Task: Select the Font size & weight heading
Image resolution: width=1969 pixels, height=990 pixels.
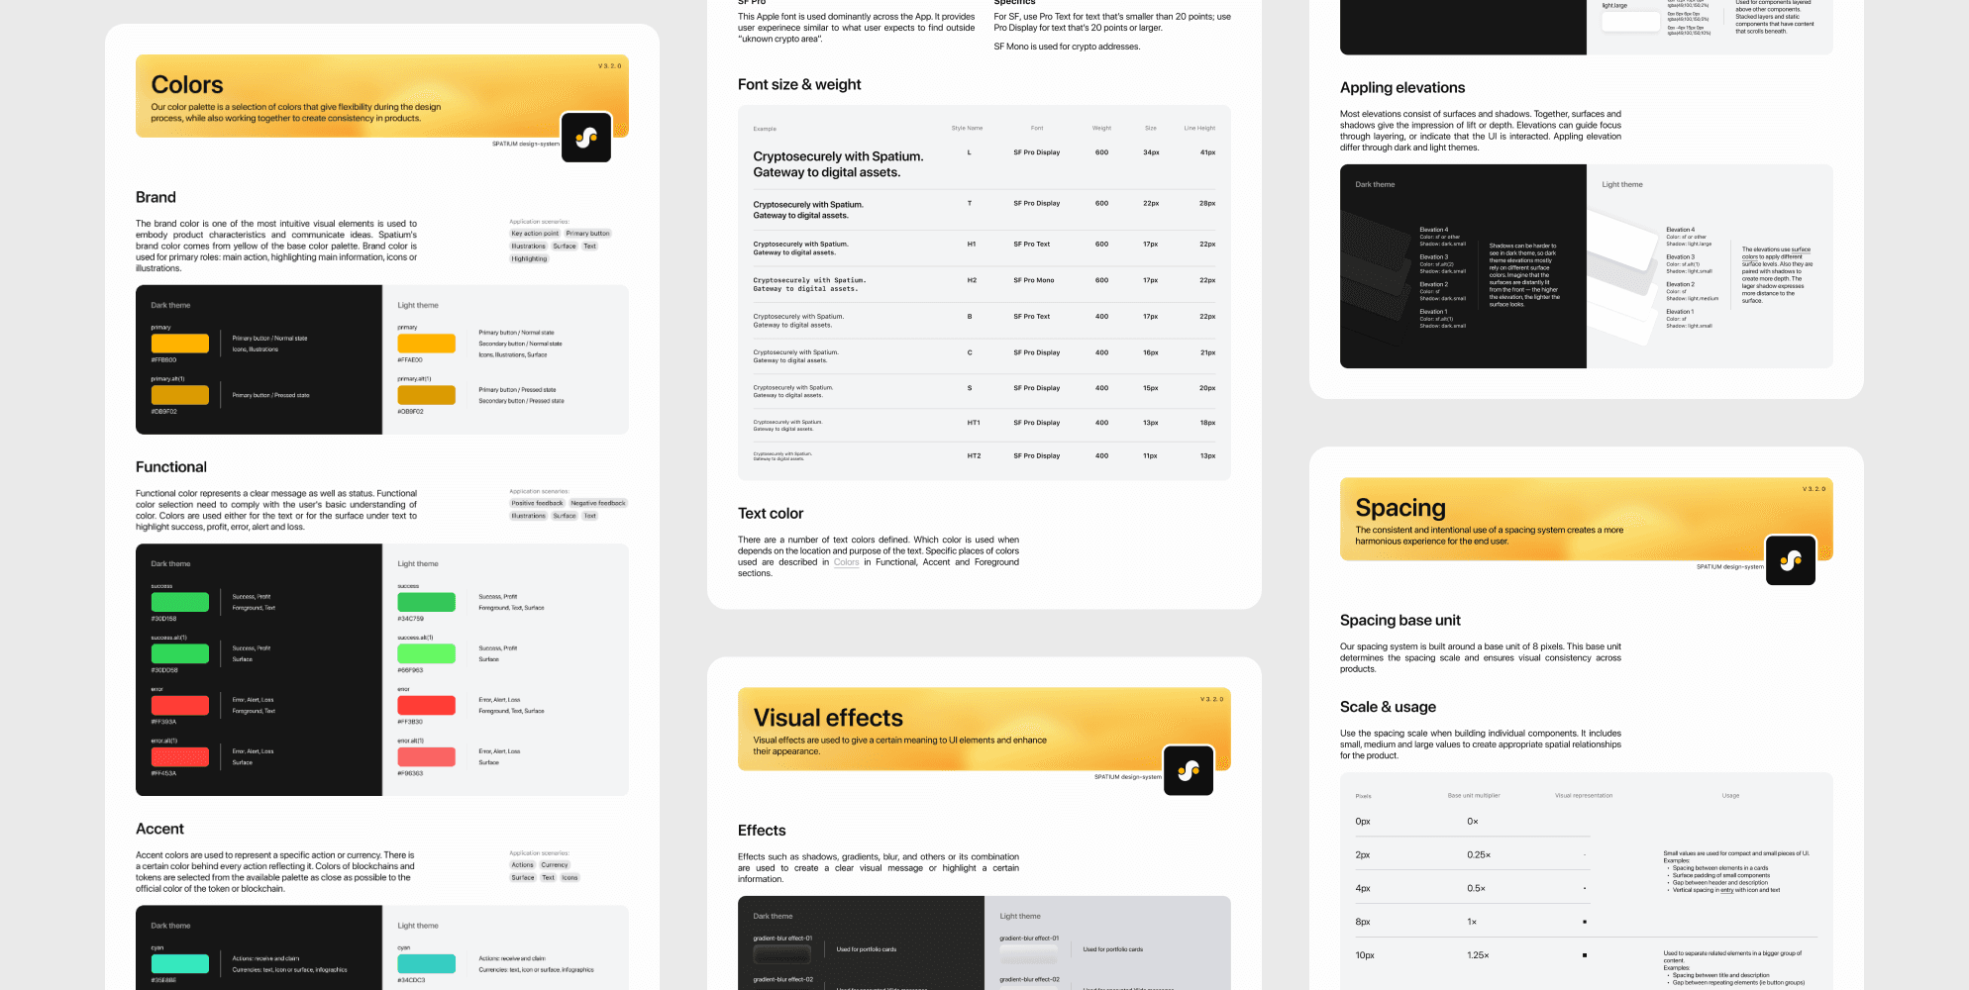Action: (x=799, y=85)
